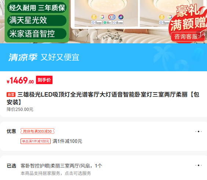Click the yellow warm-light orb icon
207x180 pixels.
tap(94, 17)
